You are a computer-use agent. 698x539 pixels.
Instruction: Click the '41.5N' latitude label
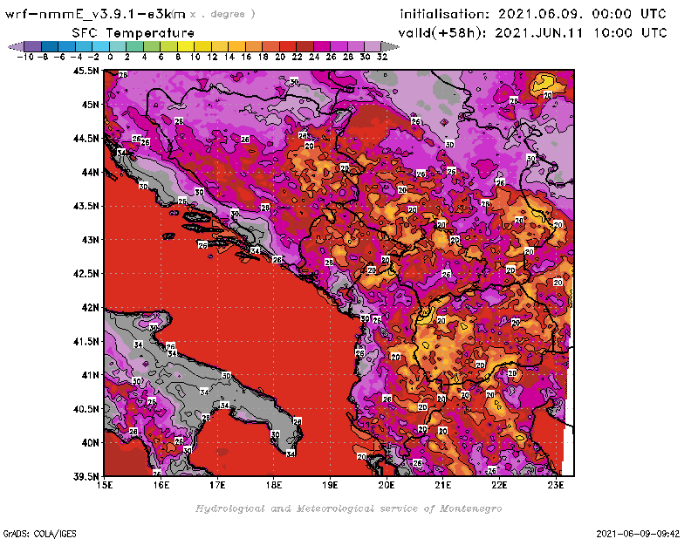click(86, 341)
